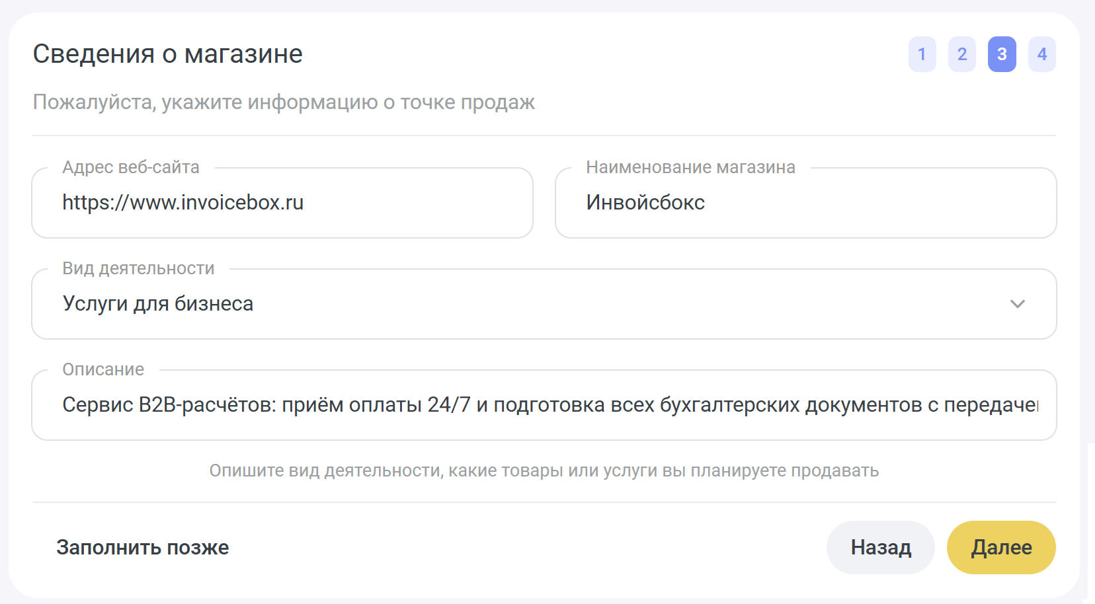Click the 'Наименование магазина' label
Image resolution: width=1095 pixels, height=604 pixels.
click(690, 167)
